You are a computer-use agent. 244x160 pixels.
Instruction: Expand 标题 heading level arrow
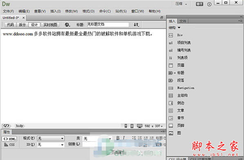[x=175, y=73]
